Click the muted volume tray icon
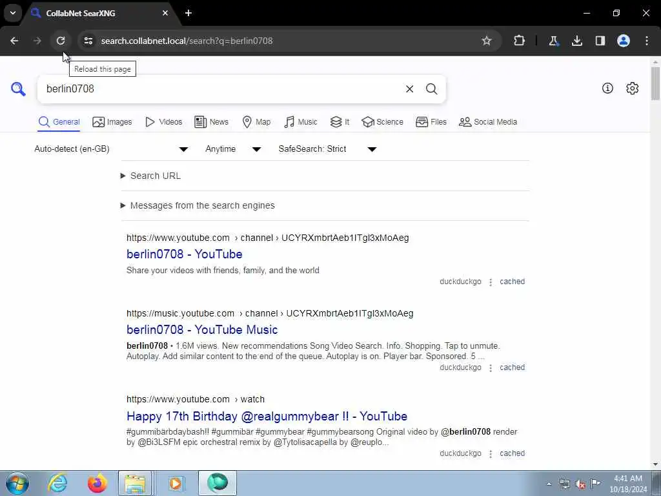Image resolution: width=661 pixels, height=496 pixels. 580,484
